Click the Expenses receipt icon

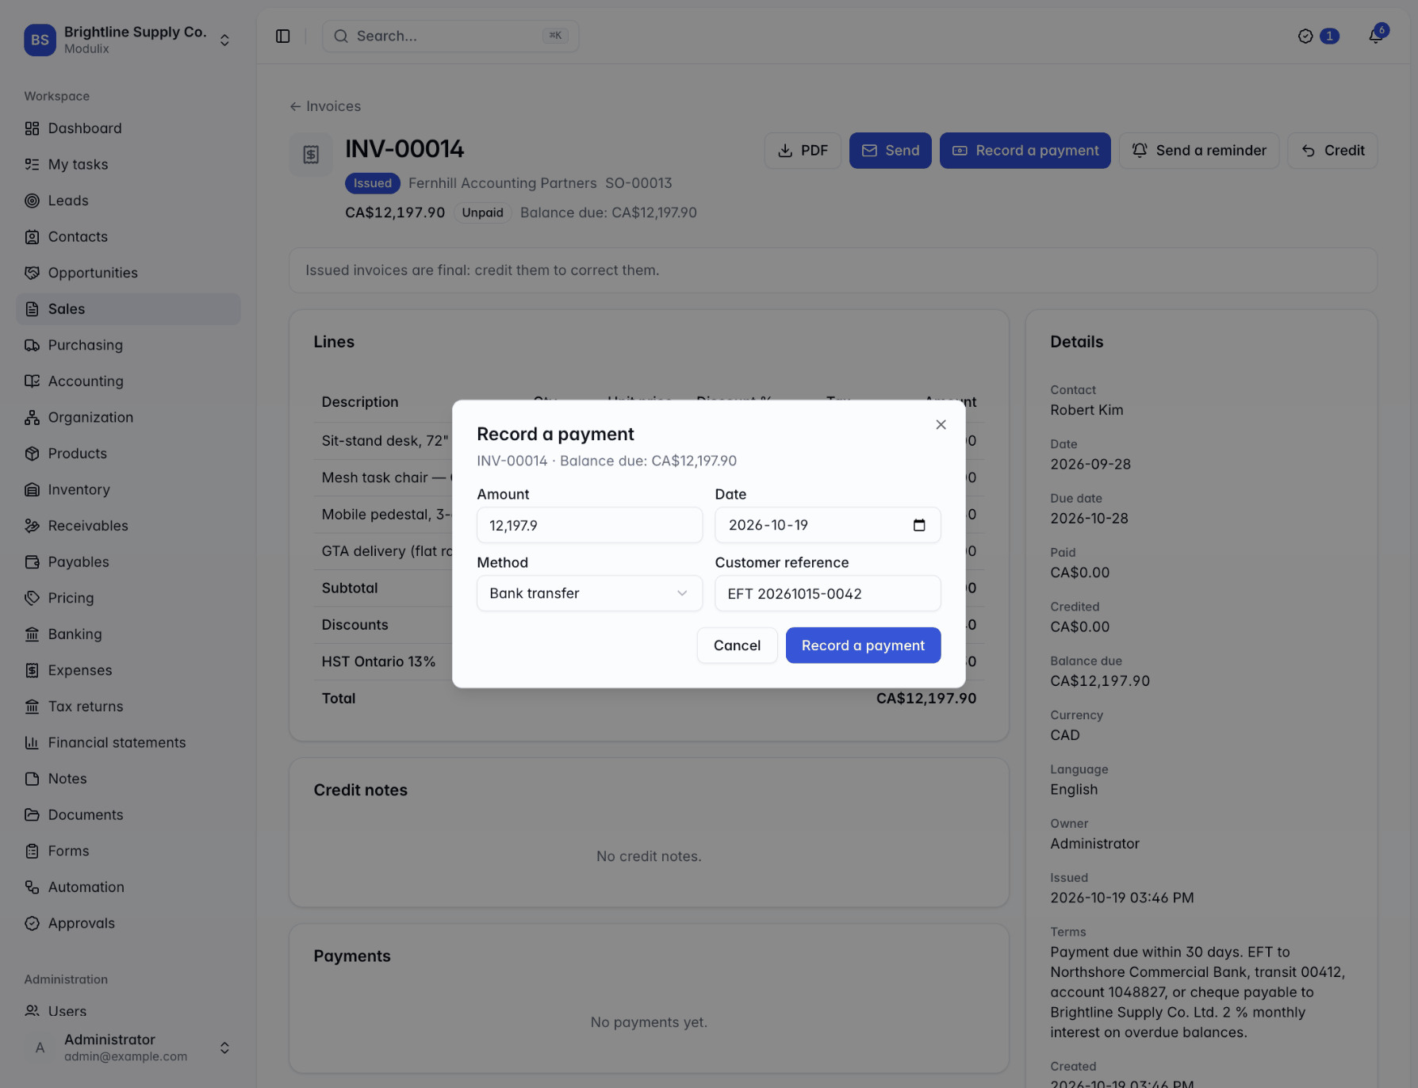click(32, 670)
